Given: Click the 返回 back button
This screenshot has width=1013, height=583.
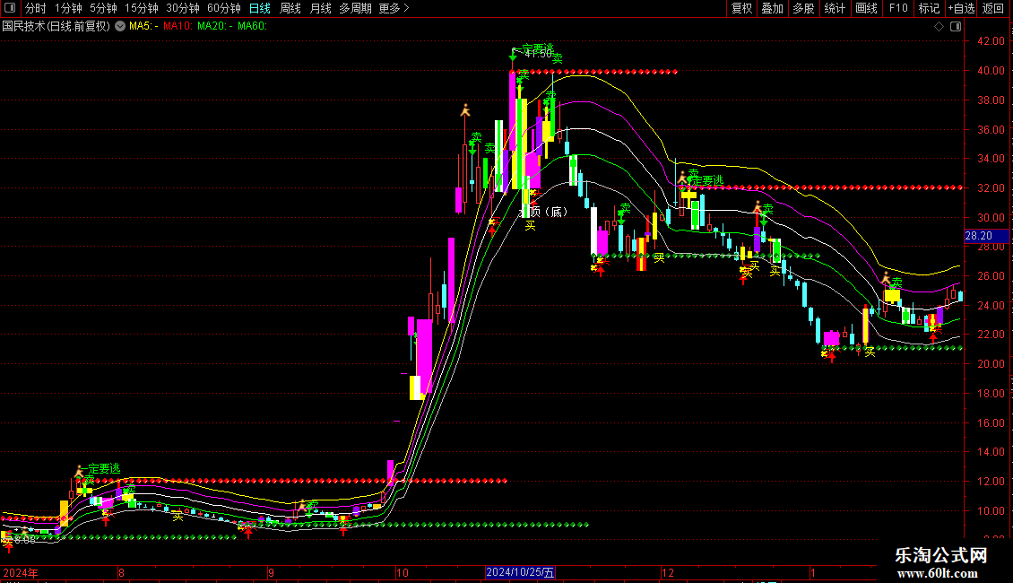Looking at the screenshot, I should click(993, 8).
